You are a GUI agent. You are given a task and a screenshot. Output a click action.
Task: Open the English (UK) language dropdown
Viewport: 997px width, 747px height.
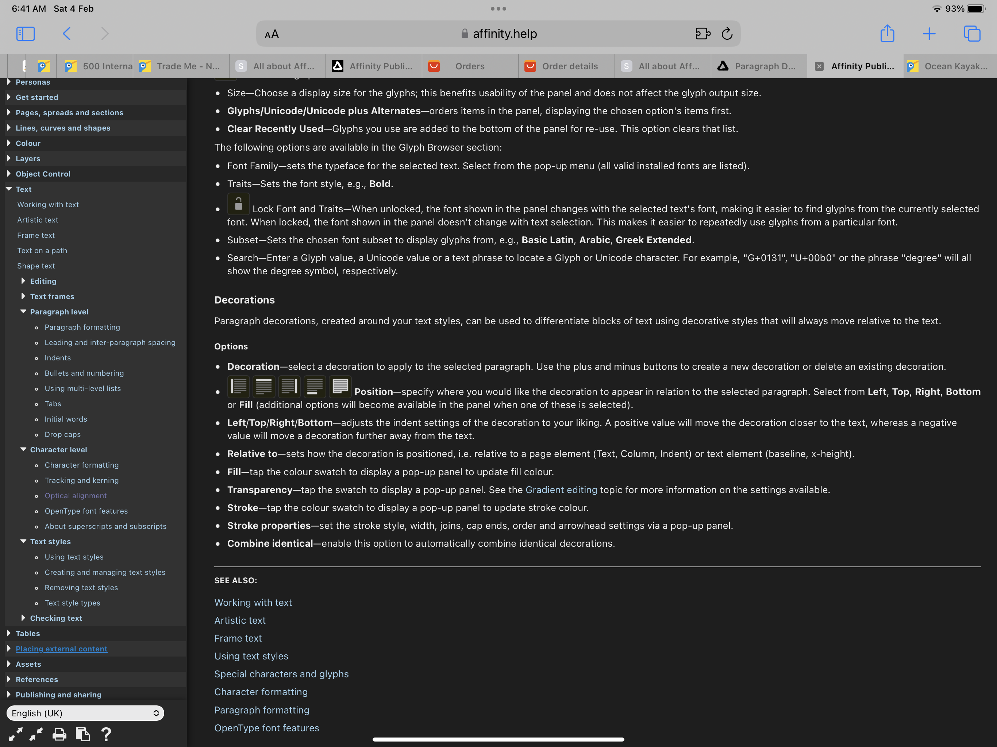tap(85, 713)
